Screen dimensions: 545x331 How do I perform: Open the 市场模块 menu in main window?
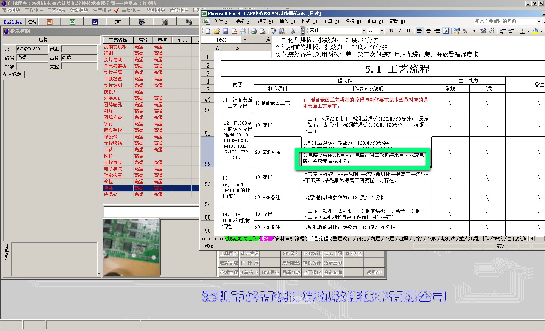(11, 10)
